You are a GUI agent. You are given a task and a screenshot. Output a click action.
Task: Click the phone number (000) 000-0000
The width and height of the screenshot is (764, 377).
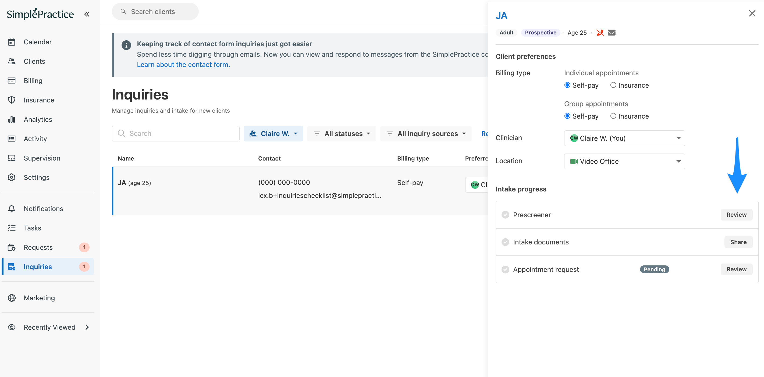[x=284, y=182]
